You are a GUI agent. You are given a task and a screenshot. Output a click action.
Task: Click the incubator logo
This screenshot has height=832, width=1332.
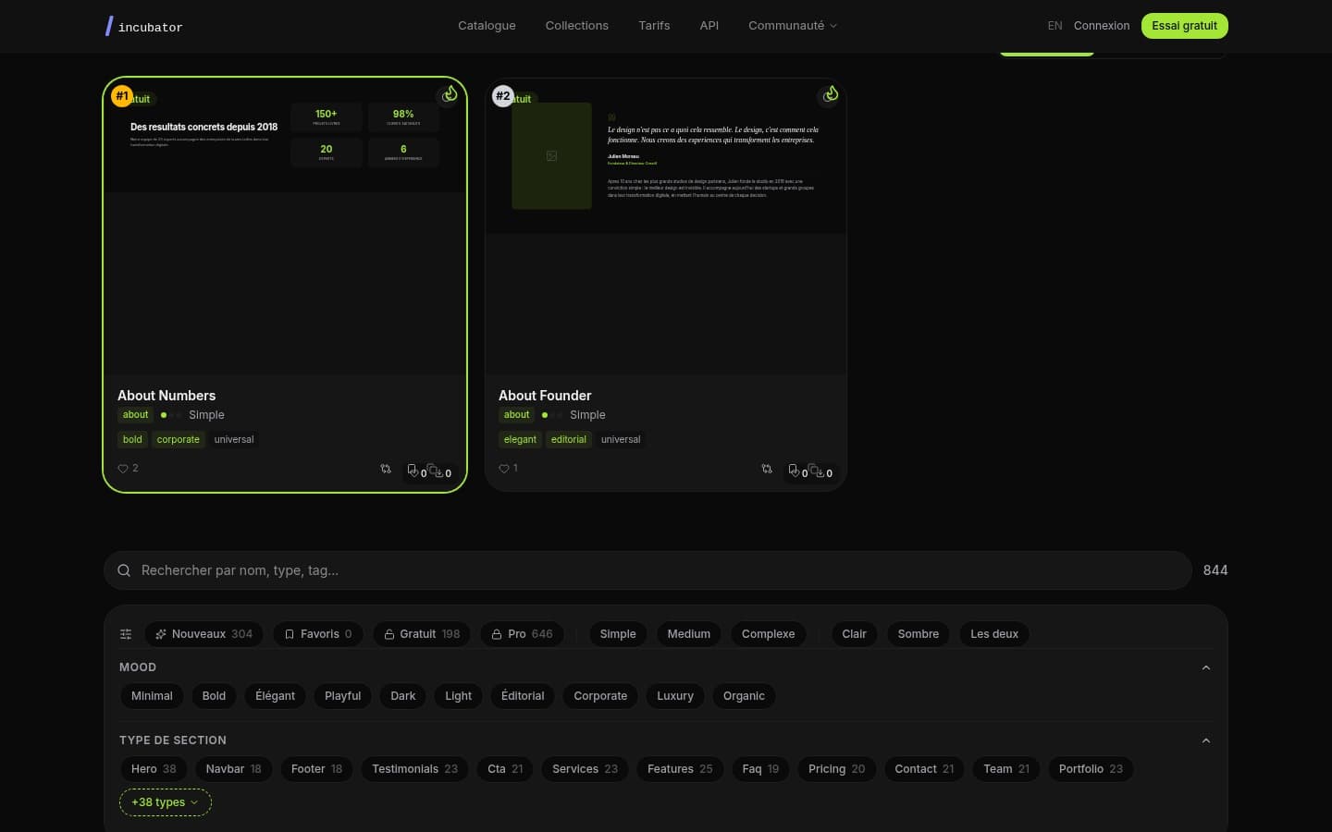144,26
